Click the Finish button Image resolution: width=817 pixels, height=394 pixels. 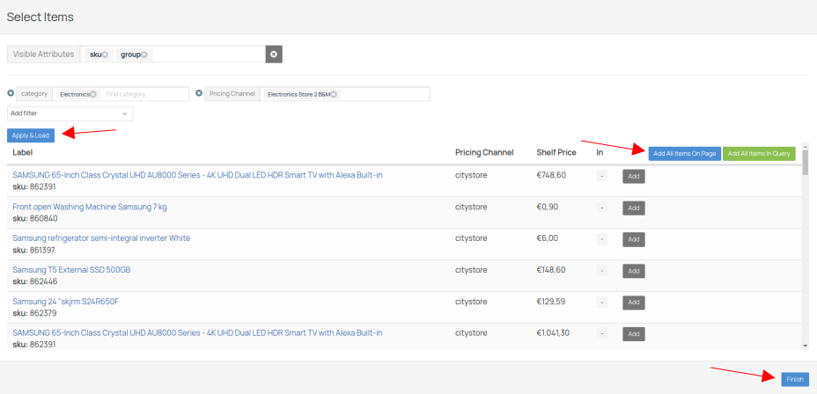795,379
